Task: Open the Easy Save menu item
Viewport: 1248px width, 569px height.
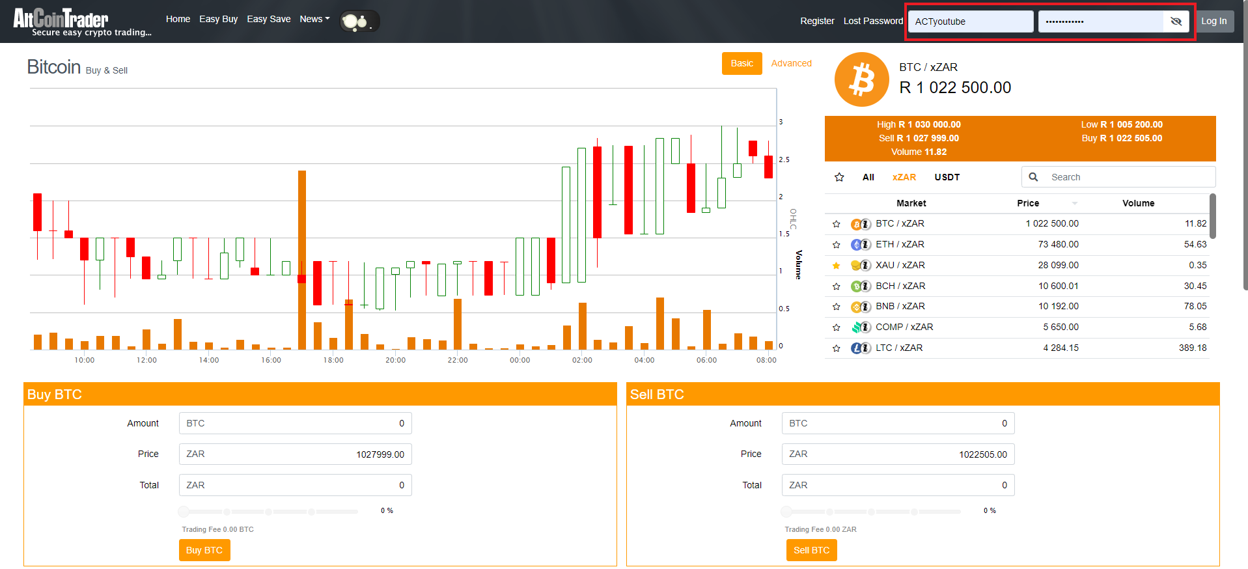Action: point(269,19)
